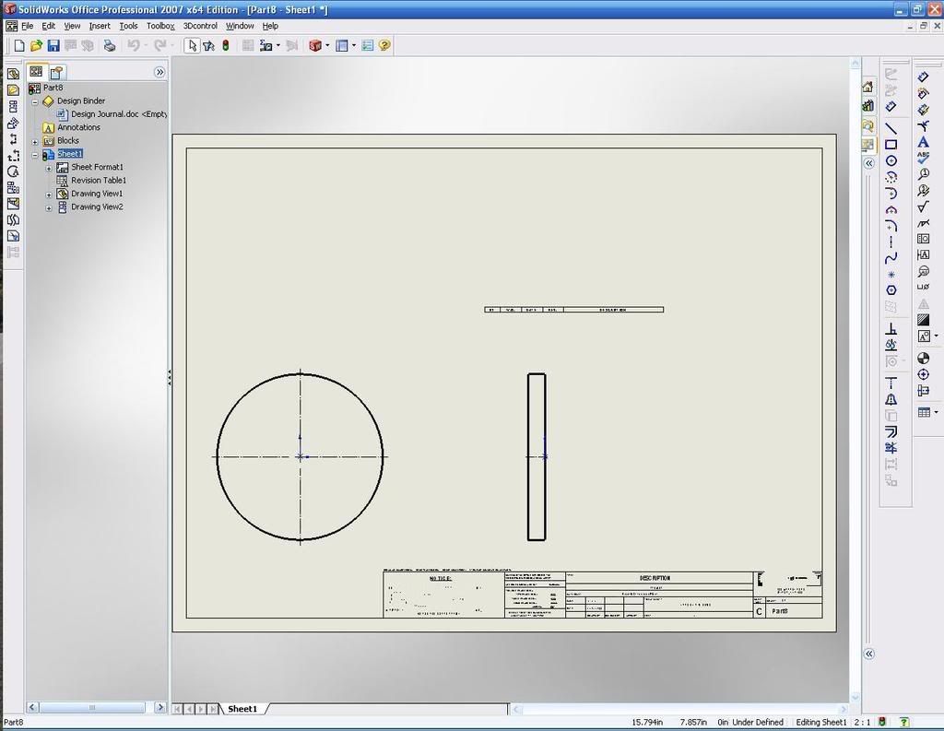Image resolution: width=944 pixels, height=731 pixels.
Task: Open the Toolbox menu
Action: pyautogui.click(x=160, y=26)
